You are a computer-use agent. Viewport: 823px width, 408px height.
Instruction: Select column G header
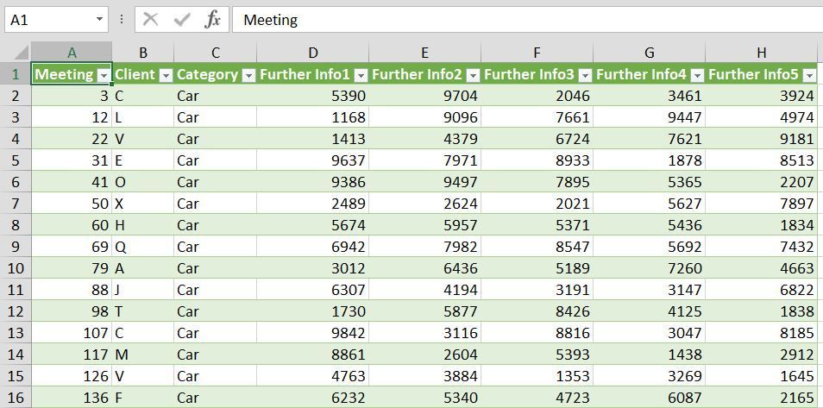click(649, 53)
